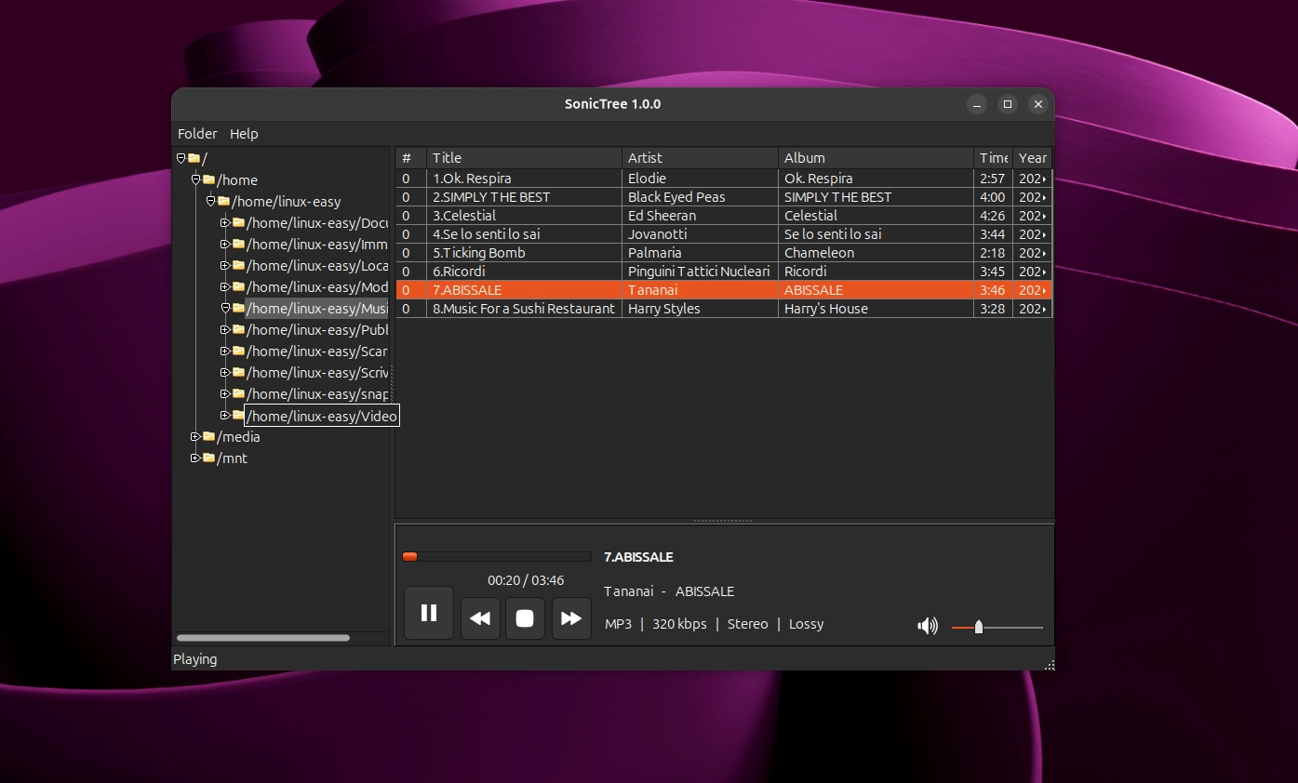Seek within the track on the progress bar
This screenshot has width=1298, height=783.
click(497, 557)
